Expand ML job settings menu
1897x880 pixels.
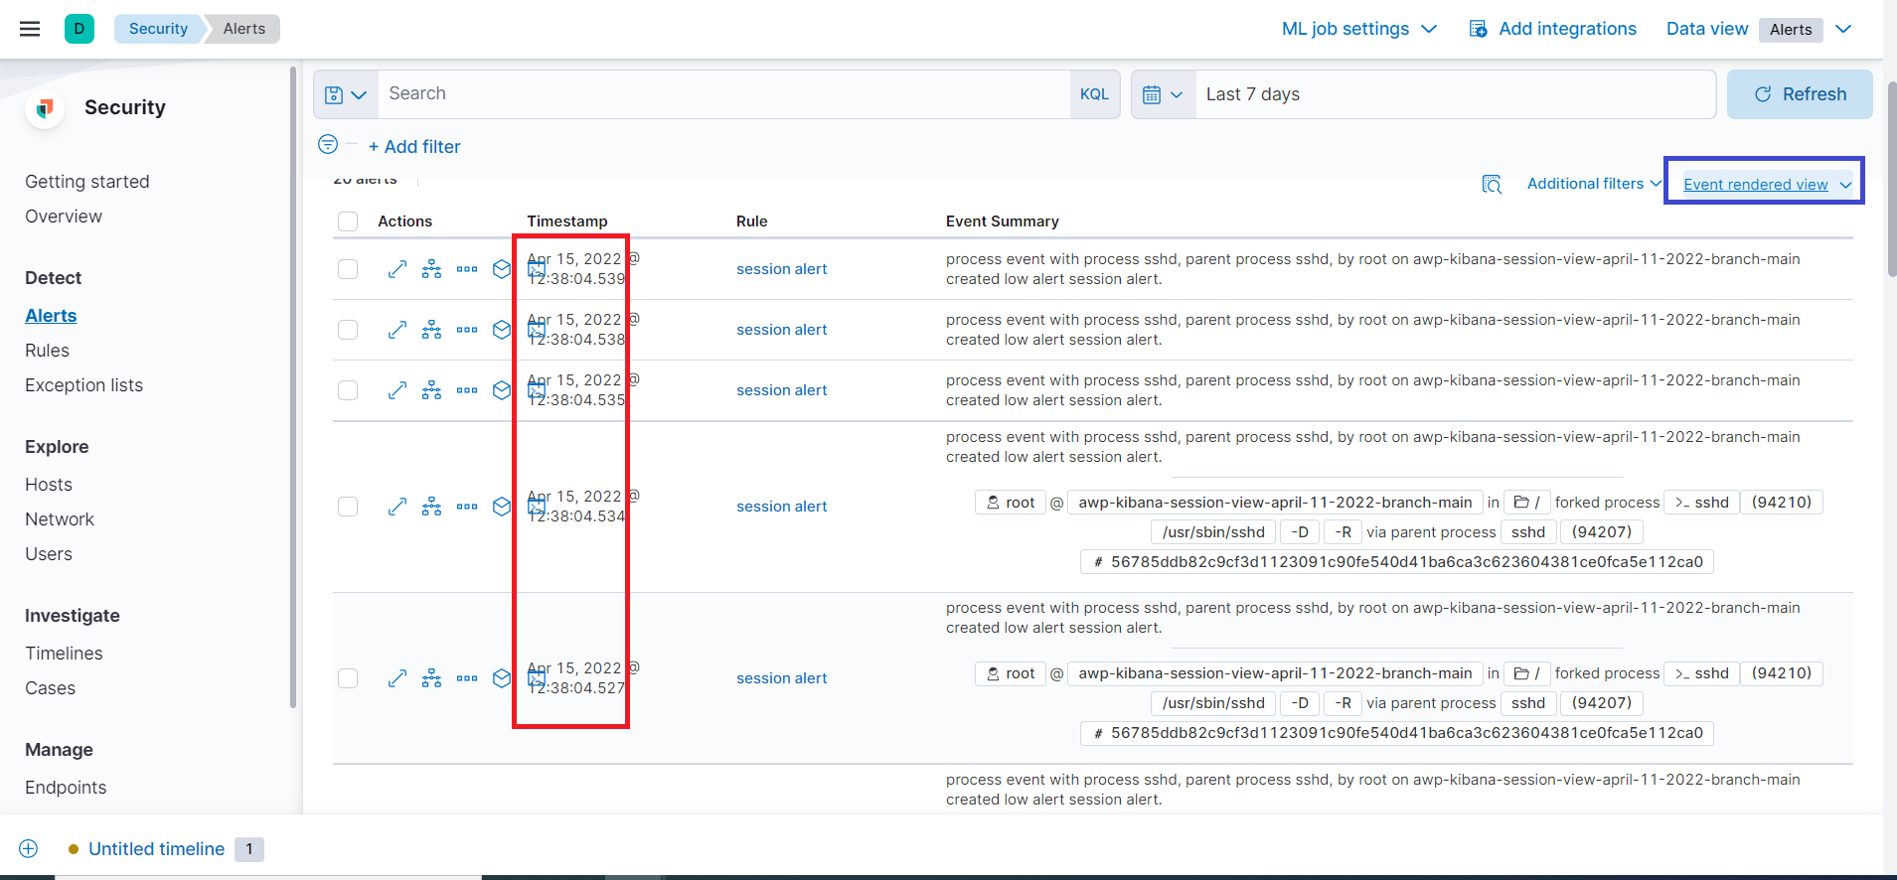tap(1358, 29)
